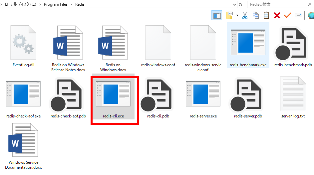Click the orange checkmark Properties icon

tap(288, 15)
